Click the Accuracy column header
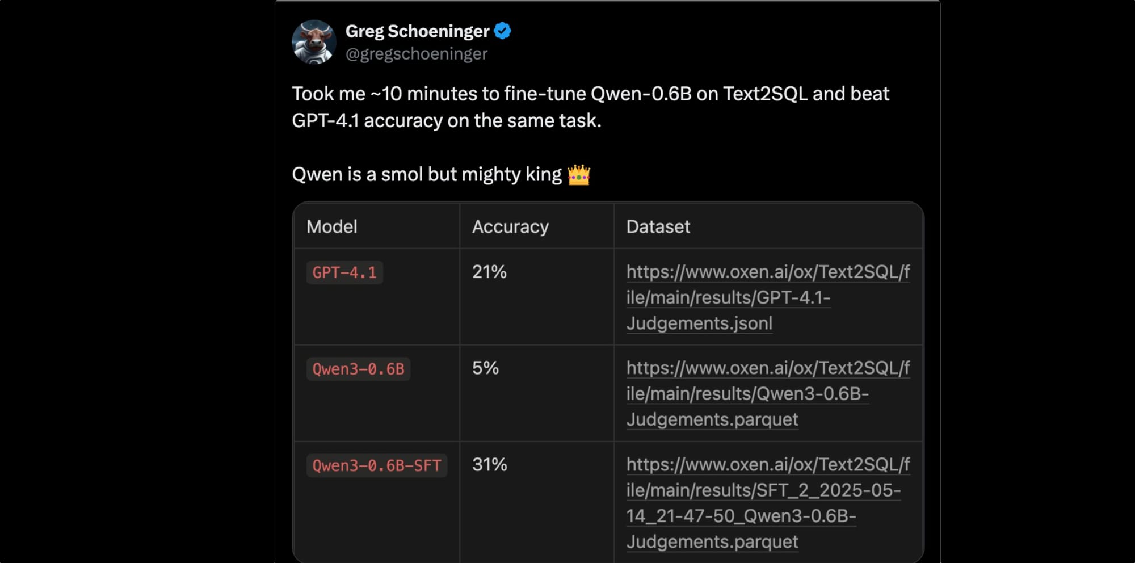 point(510,227)
